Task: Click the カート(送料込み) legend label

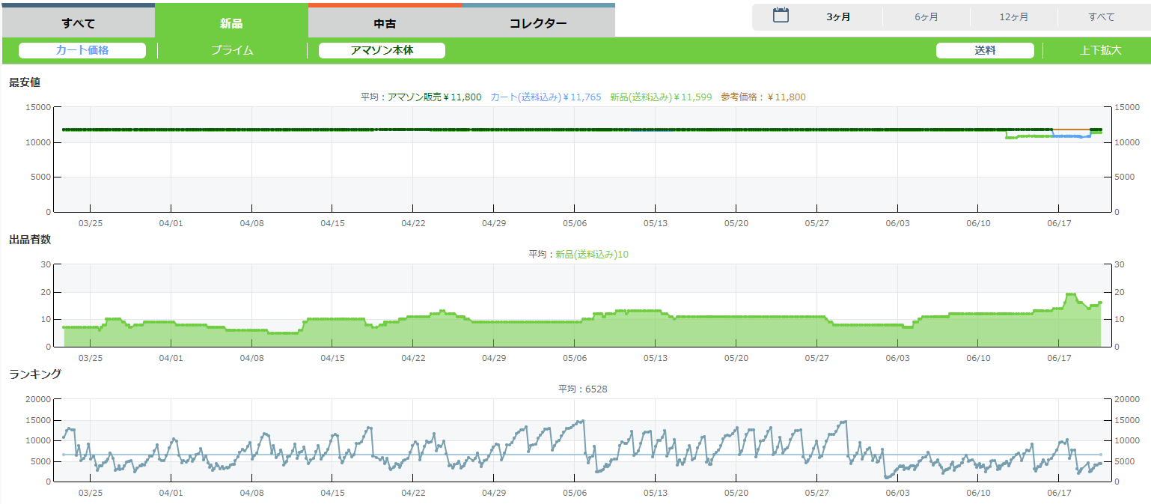Action: 546,97
